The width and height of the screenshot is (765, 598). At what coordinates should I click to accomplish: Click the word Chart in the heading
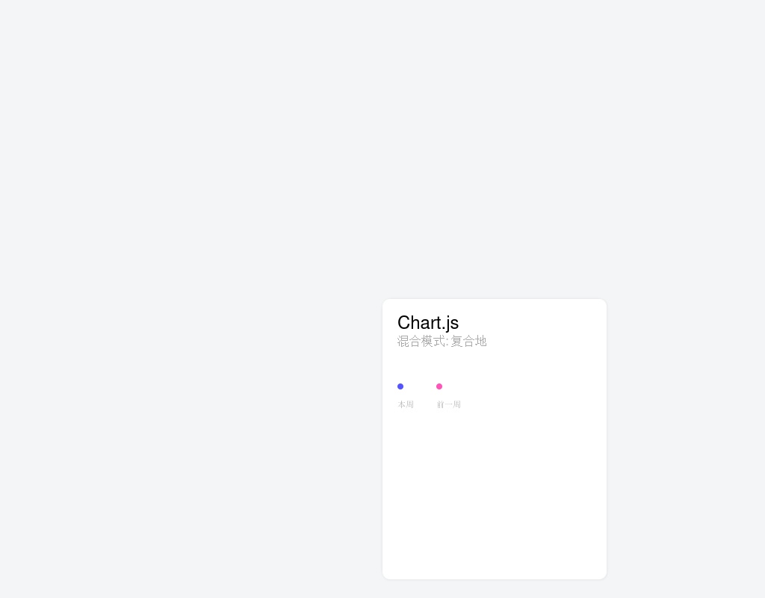(418, 322)
